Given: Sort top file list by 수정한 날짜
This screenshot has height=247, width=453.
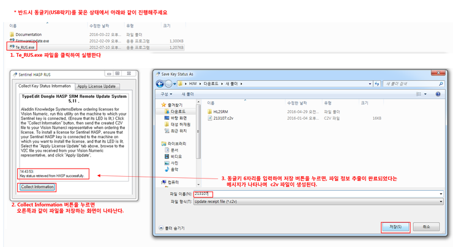Looking at the screenshot, I should (99, 26).
